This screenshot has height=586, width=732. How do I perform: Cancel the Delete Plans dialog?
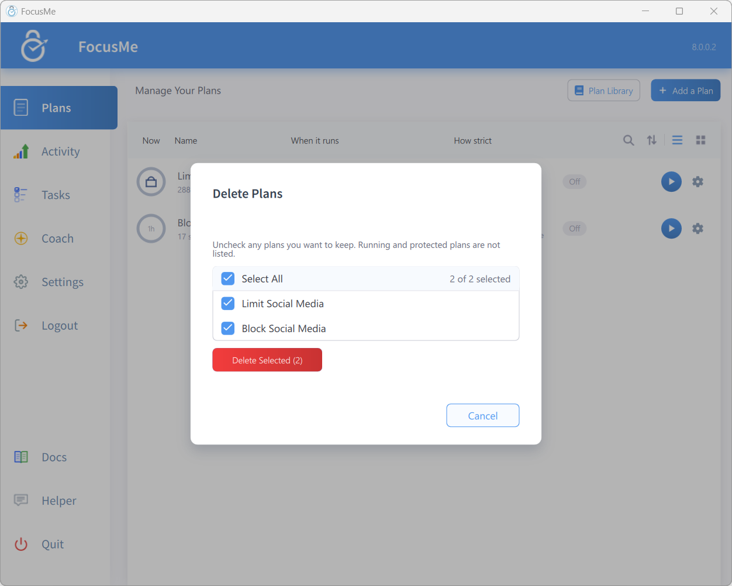[483, 416]
